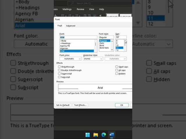Click the Size text field
Viewport: 186px width, 139px height.
(x=121, y=37)
